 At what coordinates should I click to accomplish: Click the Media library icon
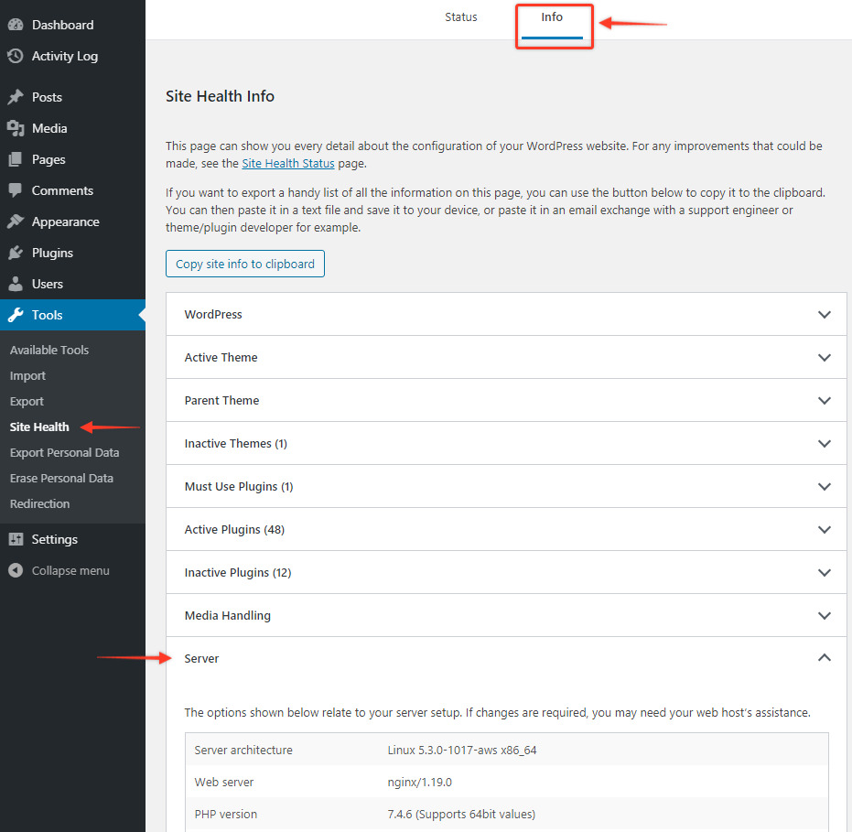[16, 128]
